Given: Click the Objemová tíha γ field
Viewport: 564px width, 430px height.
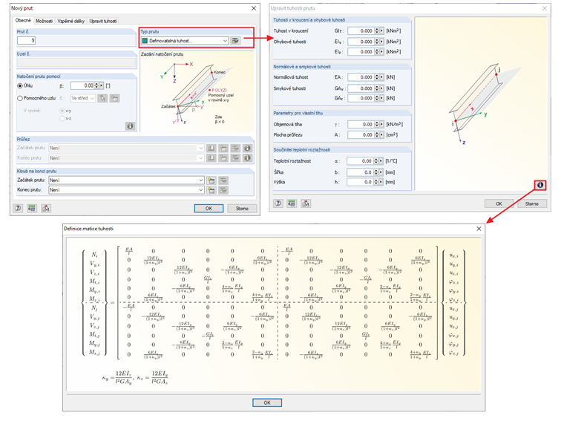Looking at the screenshot, I should (361, 124).
